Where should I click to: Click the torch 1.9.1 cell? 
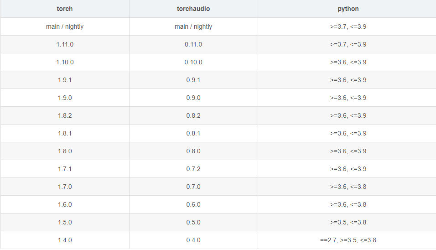tap(65, 80)
